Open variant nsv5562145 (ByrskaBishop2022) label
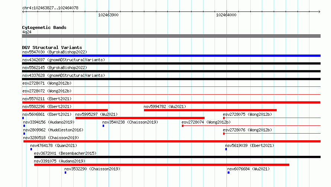The image size is (331, 187). [x=55, y=68]
